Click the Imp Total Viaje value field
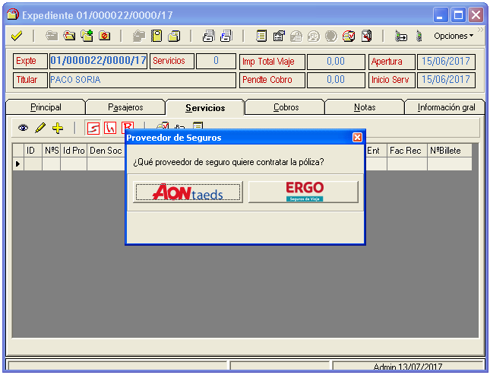The width and height of the screenshot is (490, 375). pos(336,62)
